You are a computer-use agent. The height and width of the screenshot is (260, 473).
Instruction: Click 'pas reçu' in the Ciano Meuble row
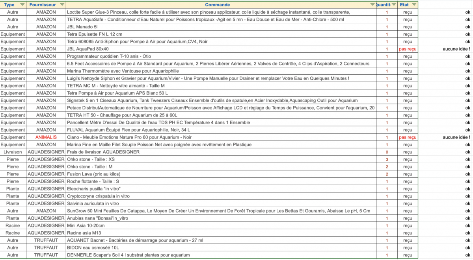[408, 137]
